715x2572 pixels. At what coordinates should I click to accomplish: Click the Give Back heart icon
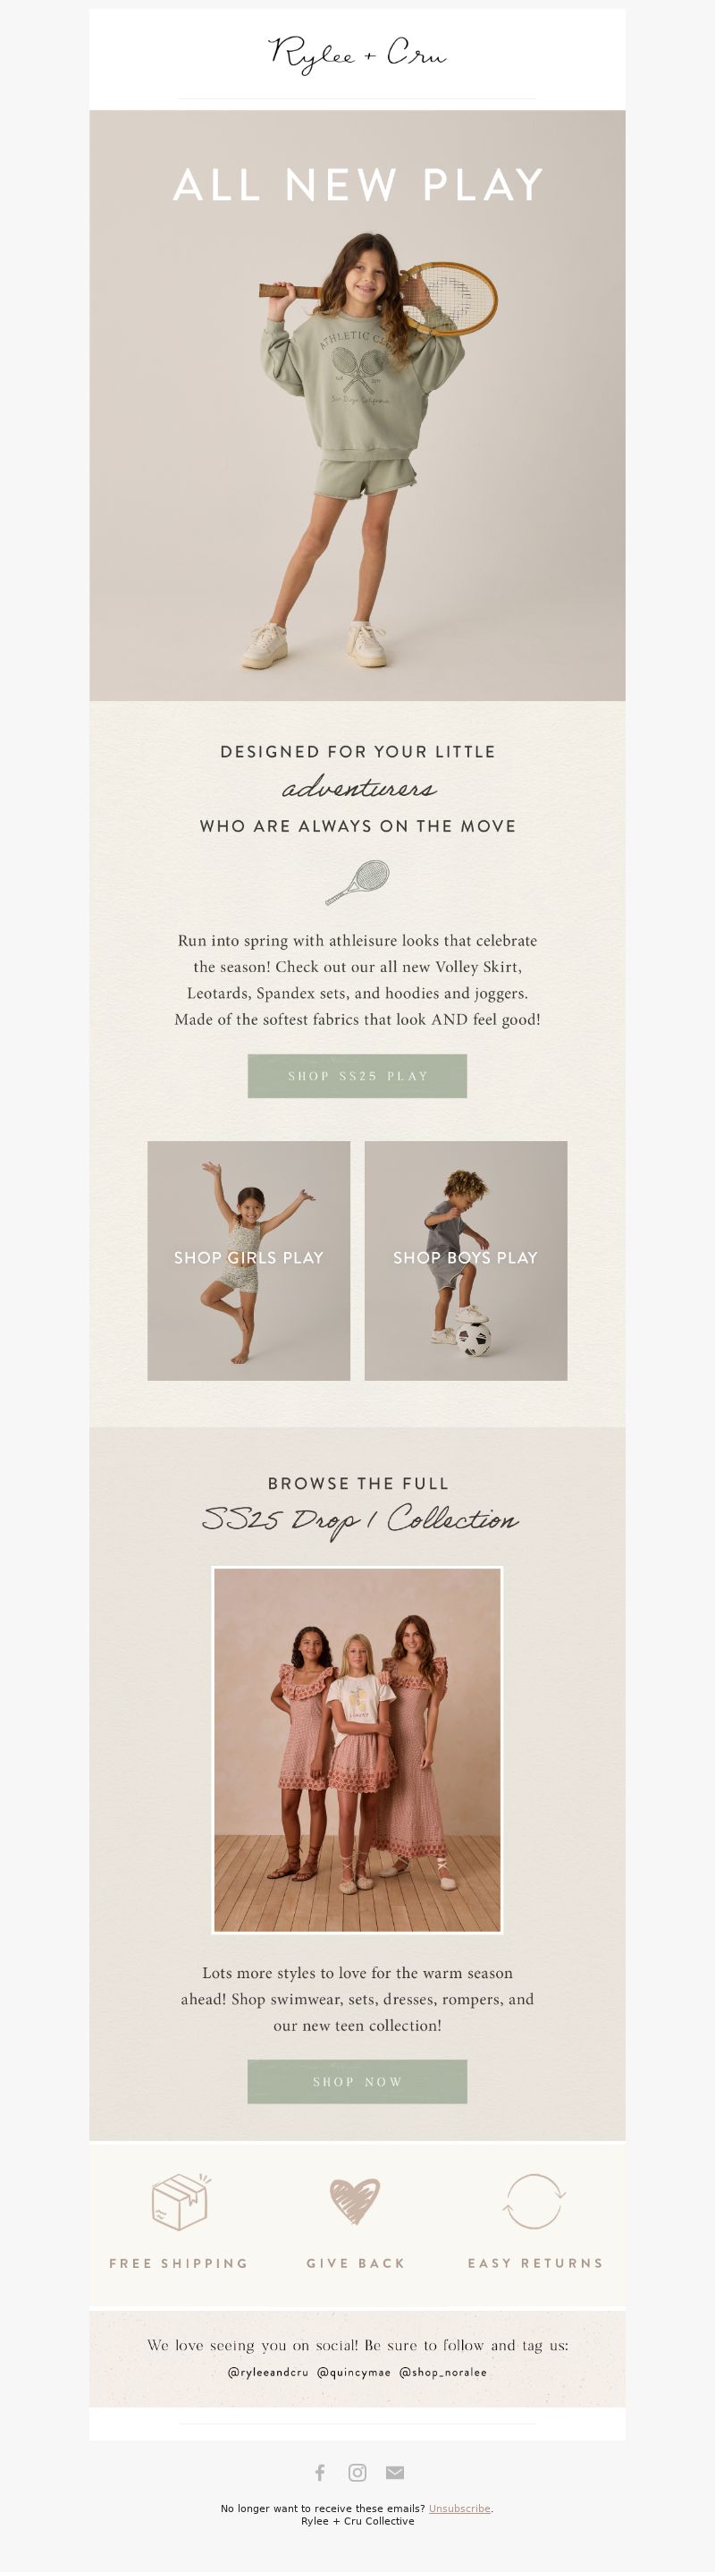click(x=355, y=2202)
